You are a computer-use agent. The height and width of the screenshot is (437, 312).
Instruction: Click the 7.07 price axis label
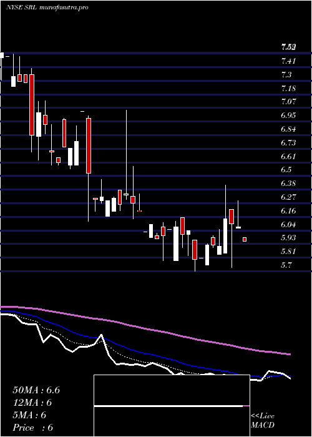(288, 102)
